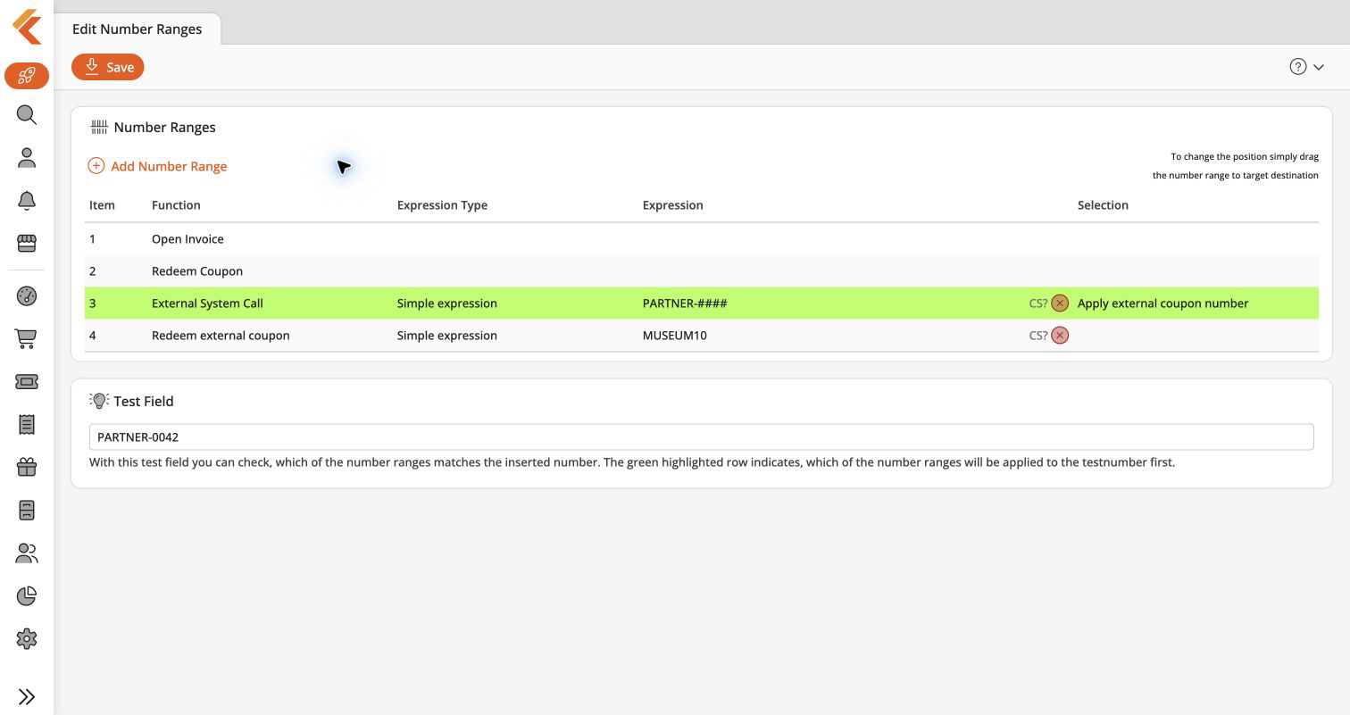This screenshot has width=1350, height=715.
Task: Open the dashboard gauge sidebar icon
Action: click(27, 296)
